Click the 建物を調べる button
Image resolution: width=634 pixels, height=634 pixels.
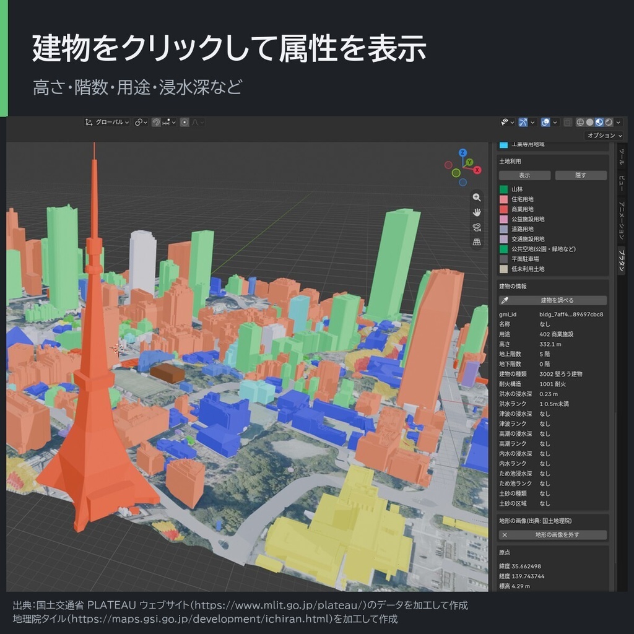[x=553, y=300]
